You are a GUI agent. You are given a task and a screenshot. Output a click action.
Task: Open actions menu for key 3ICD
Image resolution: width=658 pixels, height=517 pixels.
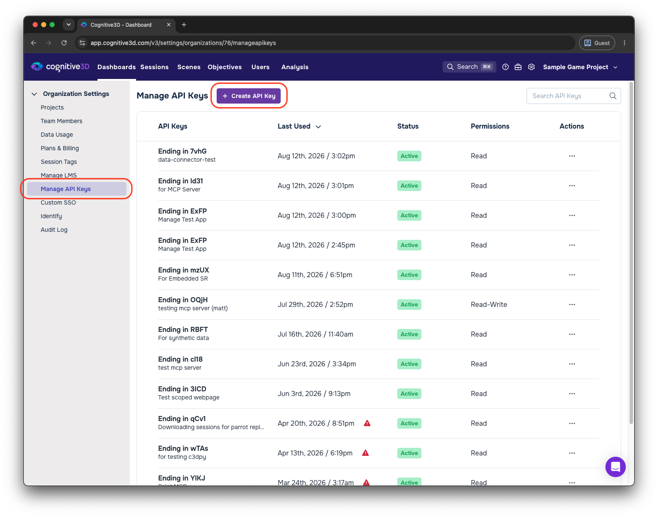(x=572, y=393)
